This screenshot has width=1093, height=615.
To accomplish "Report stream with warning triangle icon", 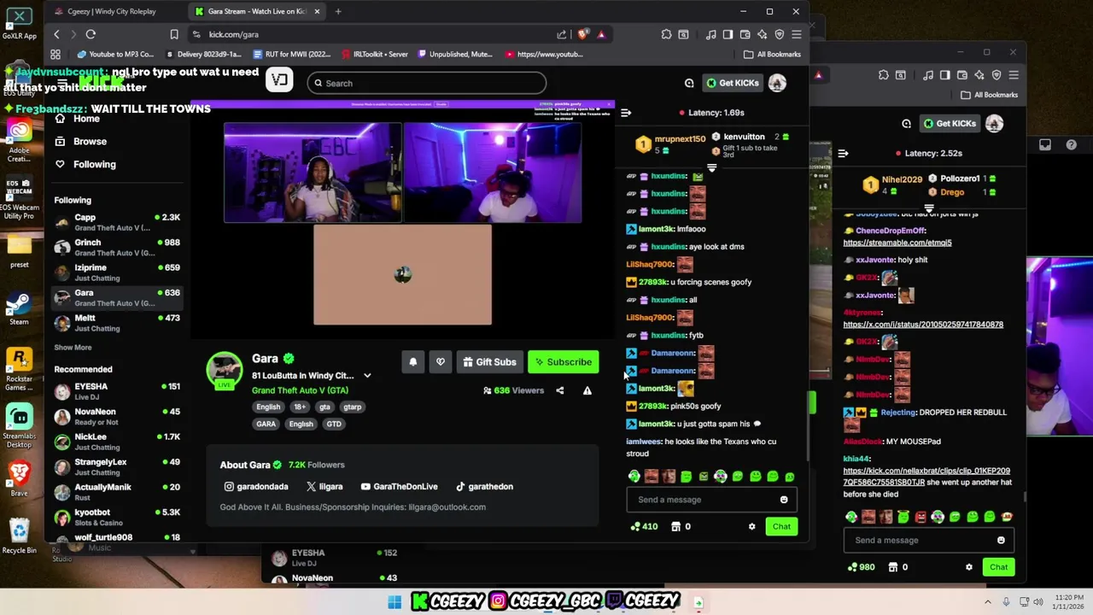I will (587, 390).
